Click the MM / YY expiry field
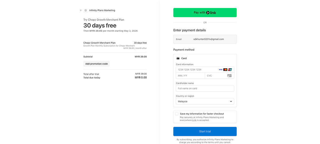Image resolution: width=320 pixels, height=144 pixels. coord(190,76)
